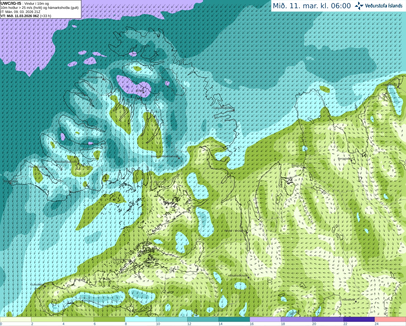Select the 10–12 m/s turquoise legend swatch
Image resolution: width=406 pixels, height=326 pixels.
tap(172, 319)
